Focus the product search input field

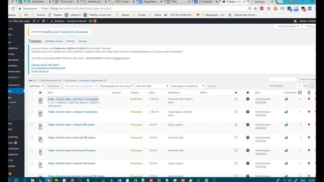pyautogui.click(x=282, y=79)
